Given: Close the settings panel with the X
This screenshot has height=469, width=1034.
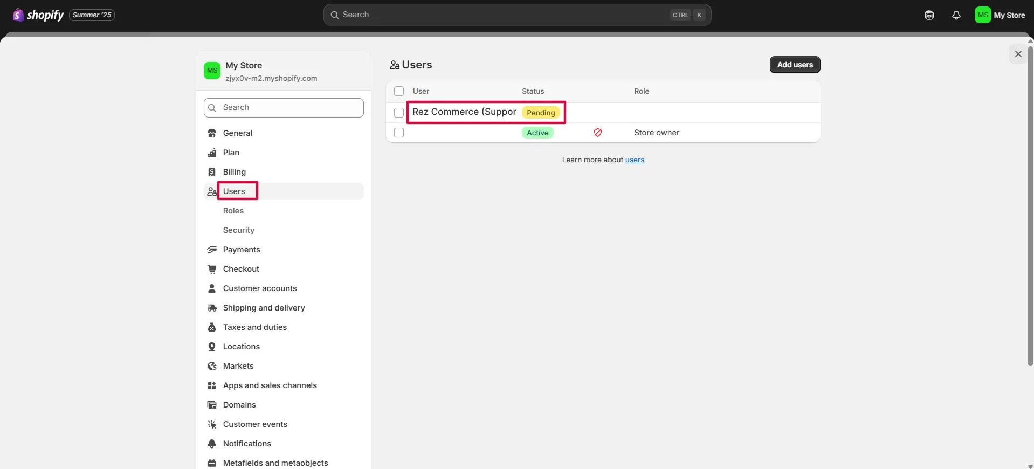Looking at the screenshot, I should coord(1018,54).
